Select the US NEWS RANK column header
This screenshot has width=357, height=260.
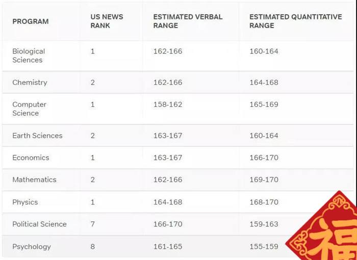[x=107, y=21]
